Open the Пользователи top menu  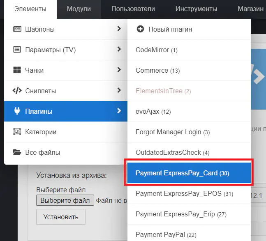pyautogui.click(x=133, y=9)
